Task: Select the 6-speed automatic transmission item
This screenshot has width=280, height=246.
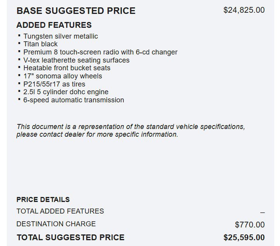Action: tap(73, 100)
